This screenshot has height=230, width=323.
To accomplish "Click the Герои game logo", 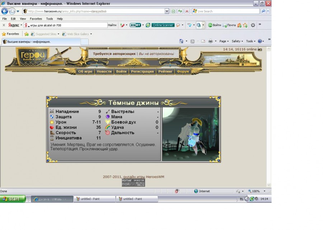I will 33,56.
